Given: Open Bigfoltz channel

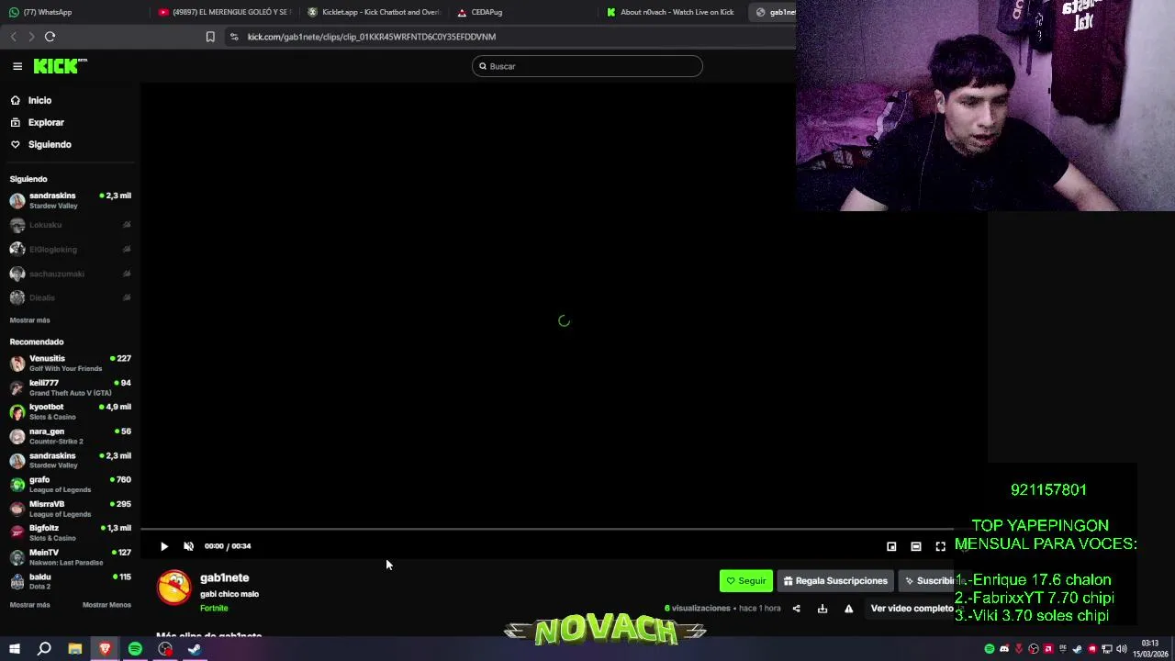Looking at the screenshot, I should (x=70, y=532).
